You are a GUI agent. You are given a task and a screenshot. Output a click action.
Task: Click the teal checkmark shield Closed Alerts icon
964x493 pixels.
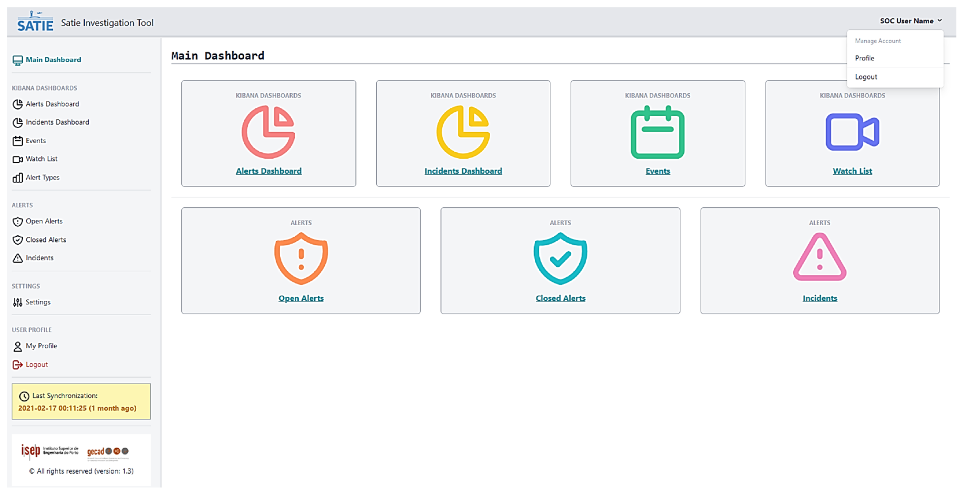(560, 258)
